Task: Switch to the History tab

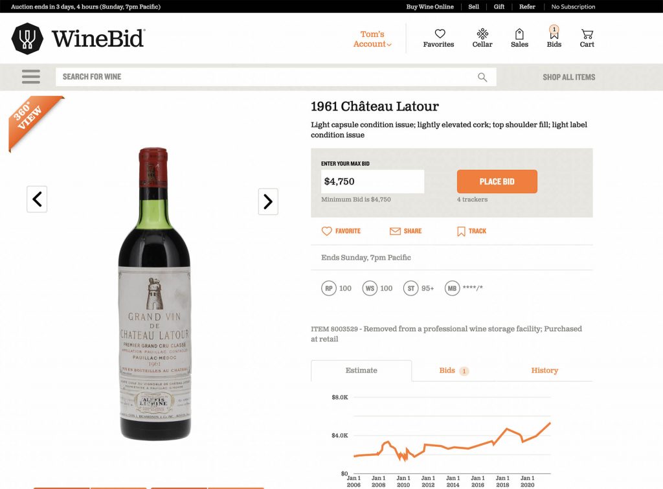Action: click(545, 370)
